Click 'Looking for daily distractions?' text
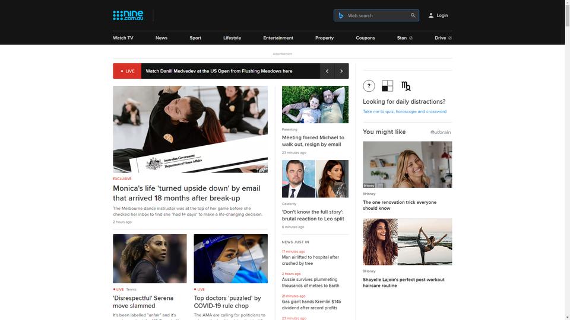The image size is (570, 320). [x=404, y=101]
